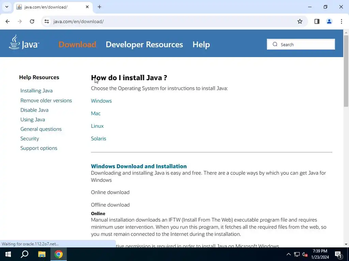Open the Chrome profile avatar

329,21
